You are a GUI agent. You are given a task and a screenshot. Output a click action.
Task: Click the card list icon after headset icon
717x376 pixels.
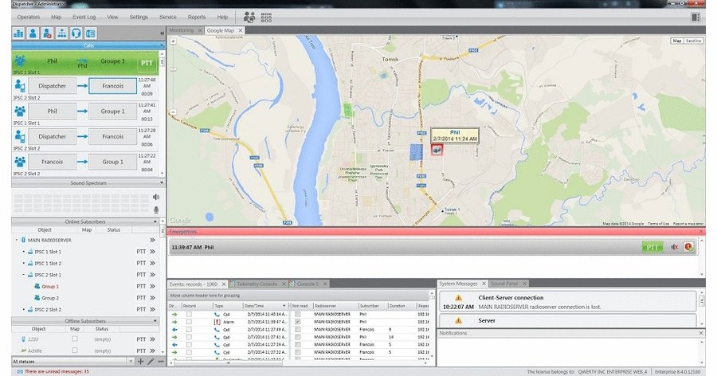pos(91,33)
